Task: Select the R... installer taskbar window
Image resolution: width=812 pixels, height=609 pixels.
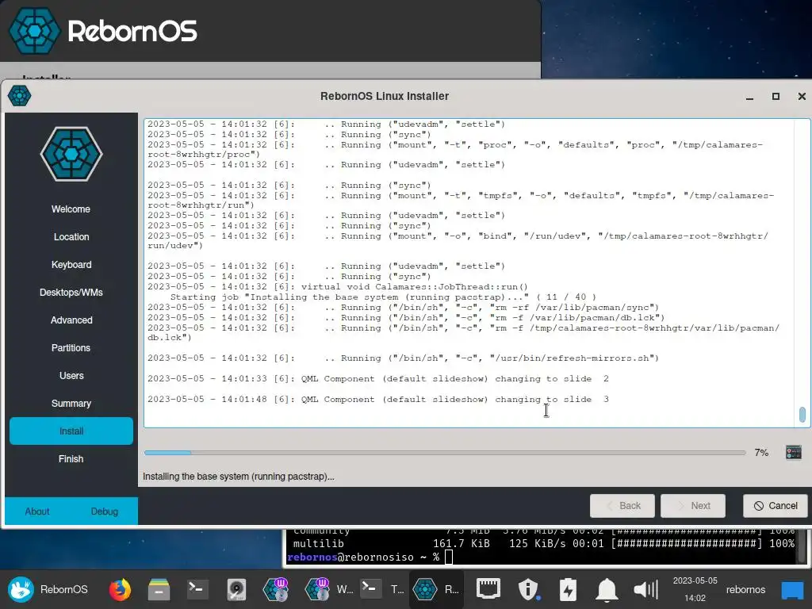Action: click(x=436, y=589)
